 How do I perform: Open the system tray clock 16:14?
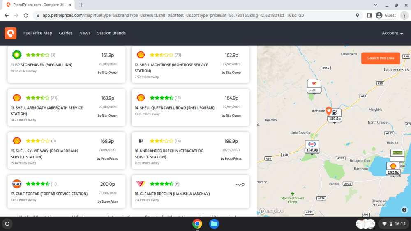400,224
